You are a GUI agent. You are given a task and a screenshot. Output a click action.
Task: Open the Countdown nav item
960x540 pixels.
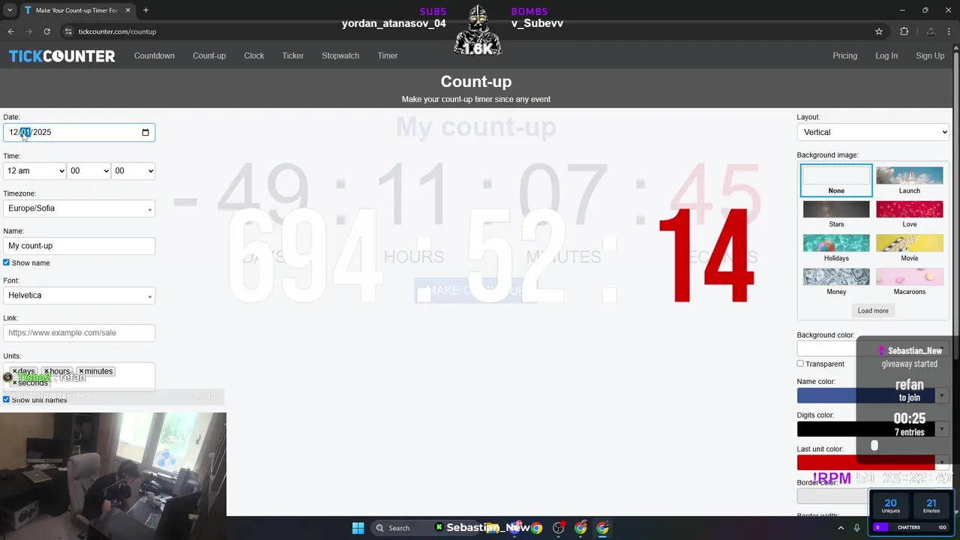154,55
